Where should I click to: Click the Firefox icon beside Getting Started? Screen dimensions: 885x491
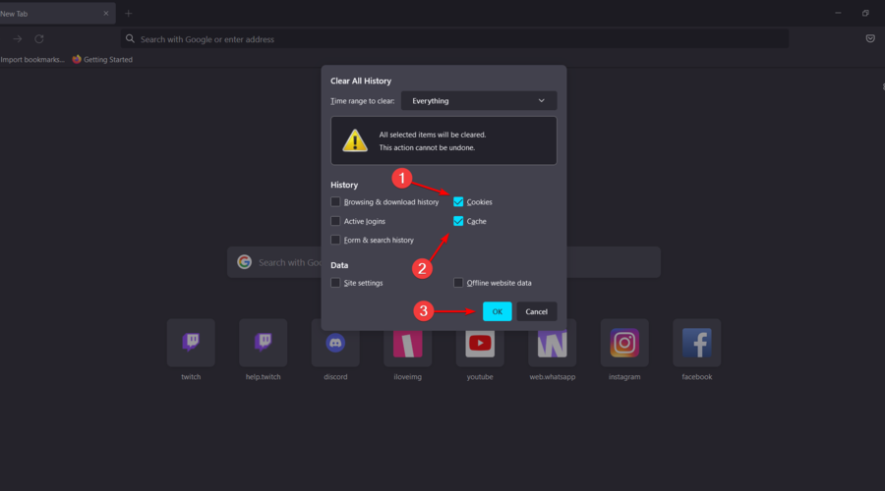point(77,59)
